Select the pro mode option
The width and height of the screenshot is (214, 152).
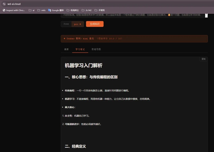tap(78, 24)
